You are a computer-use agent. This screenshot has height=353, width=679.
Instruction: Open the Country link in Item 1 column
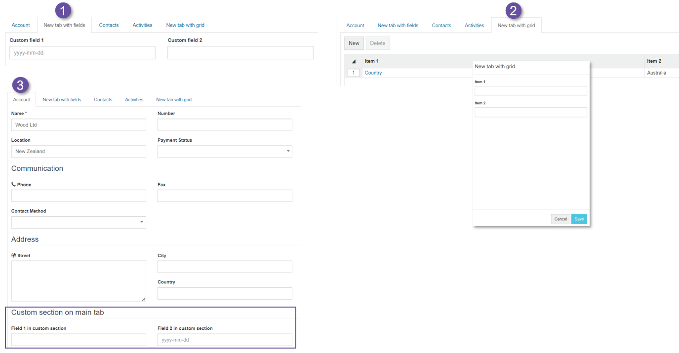[x=373, y=73]
